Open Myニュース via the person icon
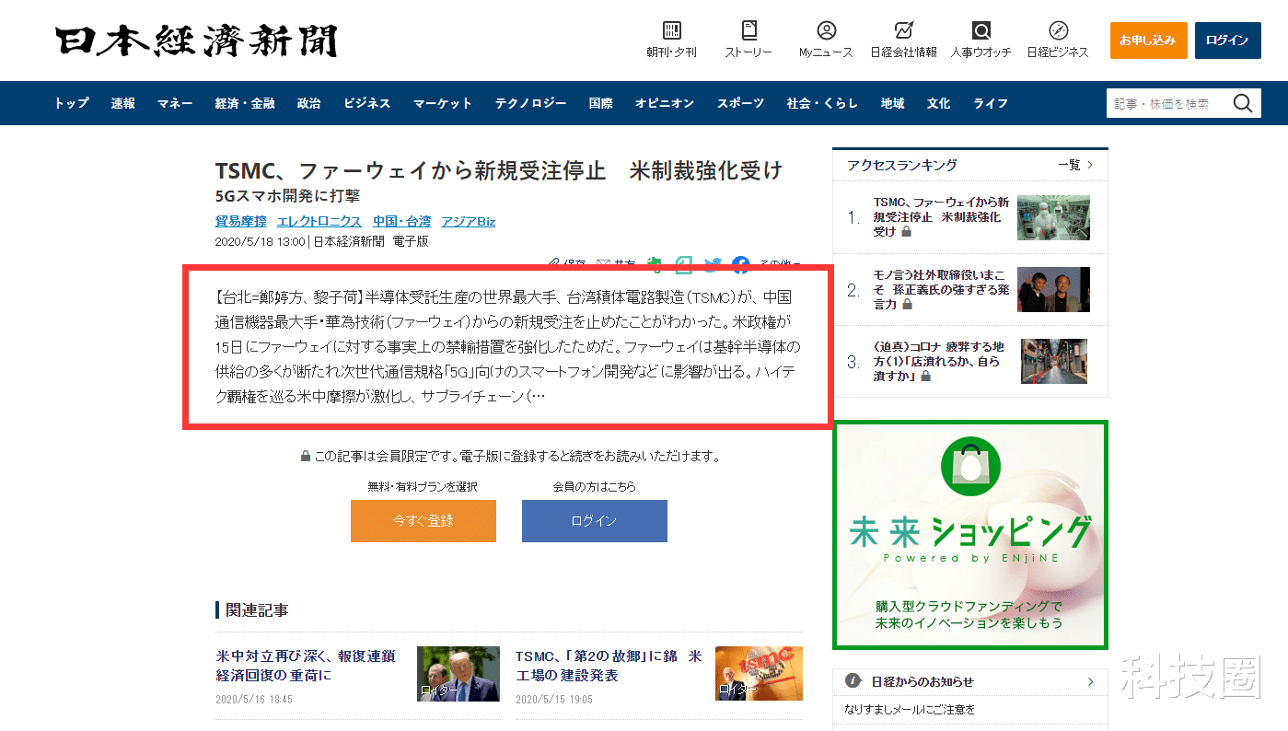Viewport: 1288px width, 731px height. (825, 41)
